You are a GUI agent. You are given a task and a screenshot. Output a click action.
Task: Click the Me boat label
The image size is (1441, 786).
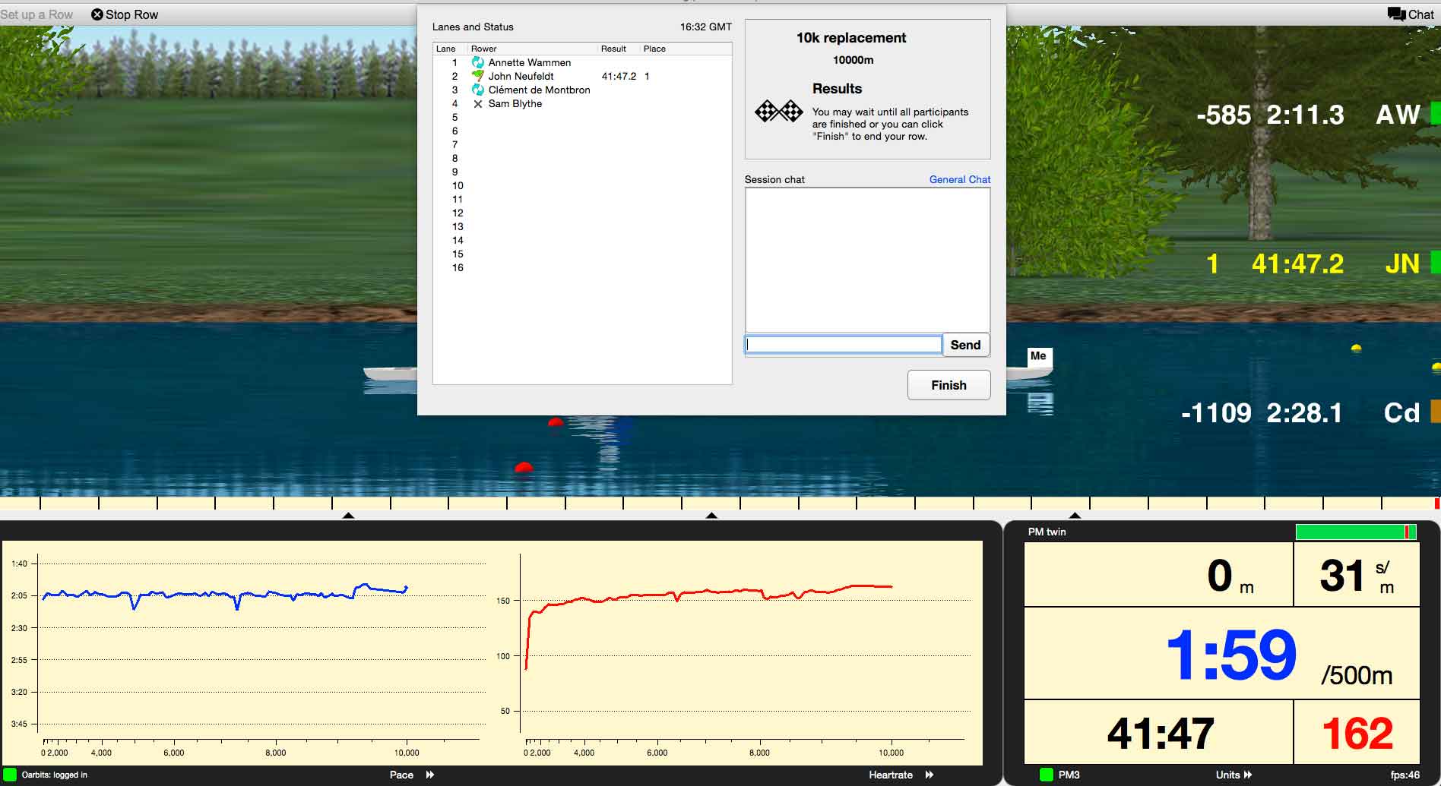coord(1038,356)
